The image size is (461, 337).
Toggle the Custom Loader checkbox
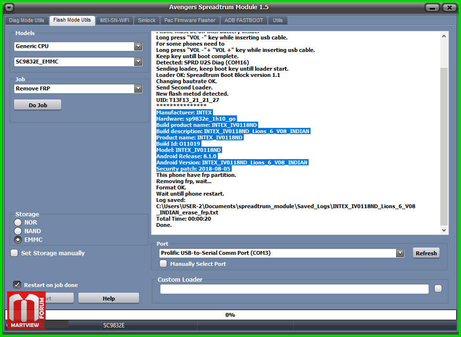(x=438, y=288)
